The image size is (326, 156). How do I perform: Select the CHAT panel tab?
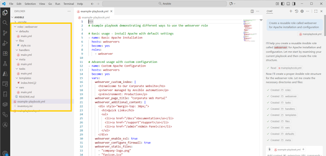[x=270, y=11]
